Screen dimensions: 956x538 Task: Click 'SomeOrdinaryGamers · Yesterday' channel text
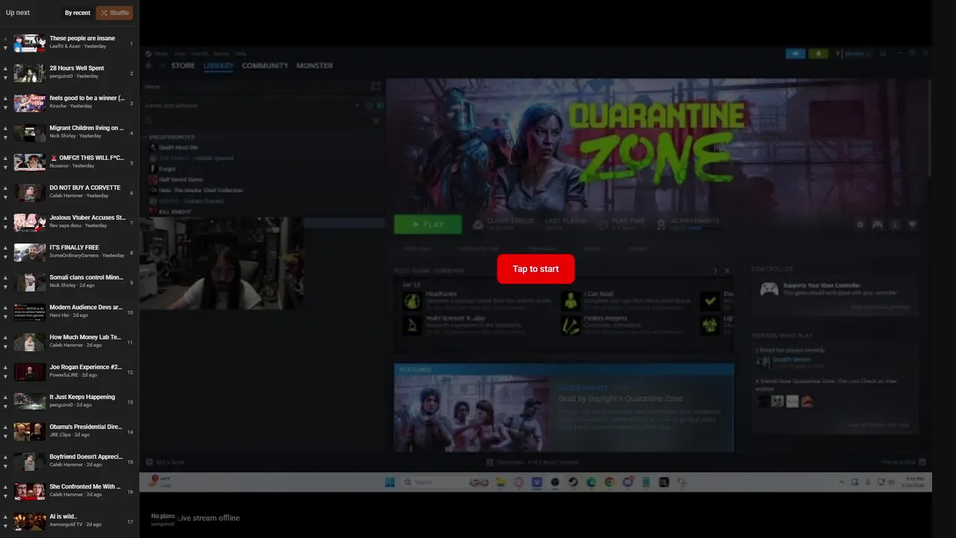(x=87, y=256)
